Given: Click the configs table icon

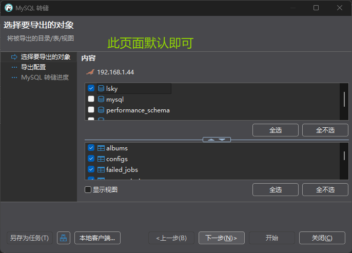Looking at the screenshot, I should [x=101, y=159].
